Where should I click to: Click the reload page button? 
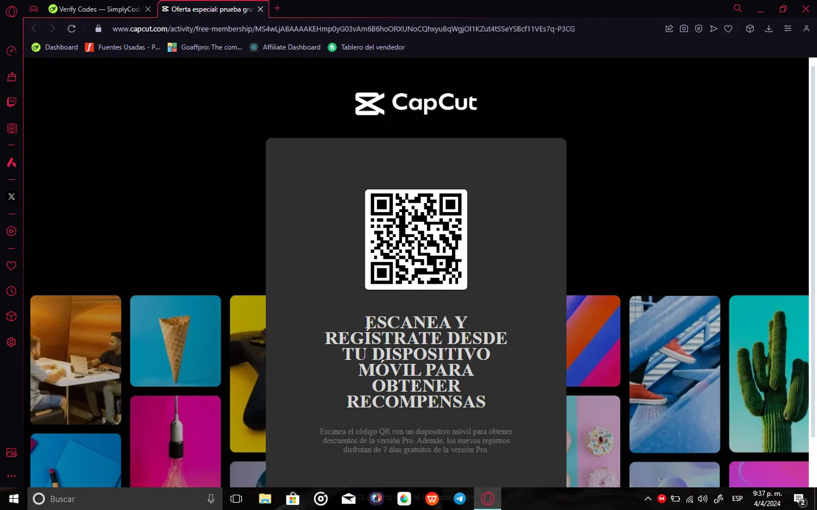(x=71, y=29)
